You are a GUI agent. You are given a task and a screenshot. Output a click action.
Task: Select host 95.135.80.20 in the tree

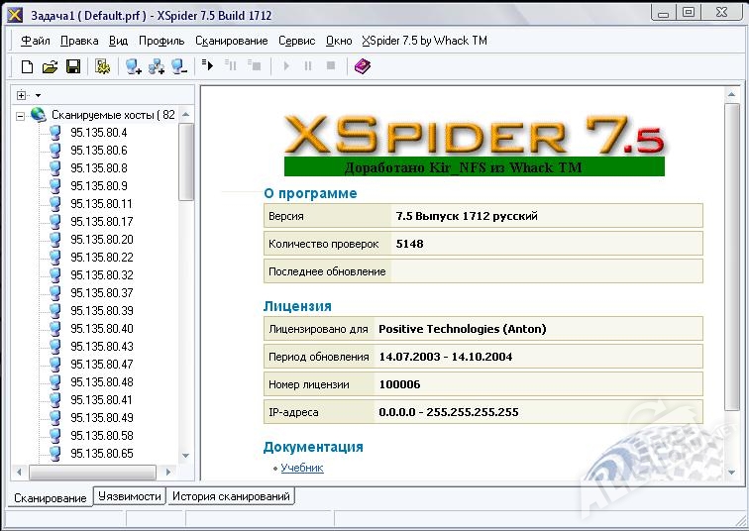point(101,240)
